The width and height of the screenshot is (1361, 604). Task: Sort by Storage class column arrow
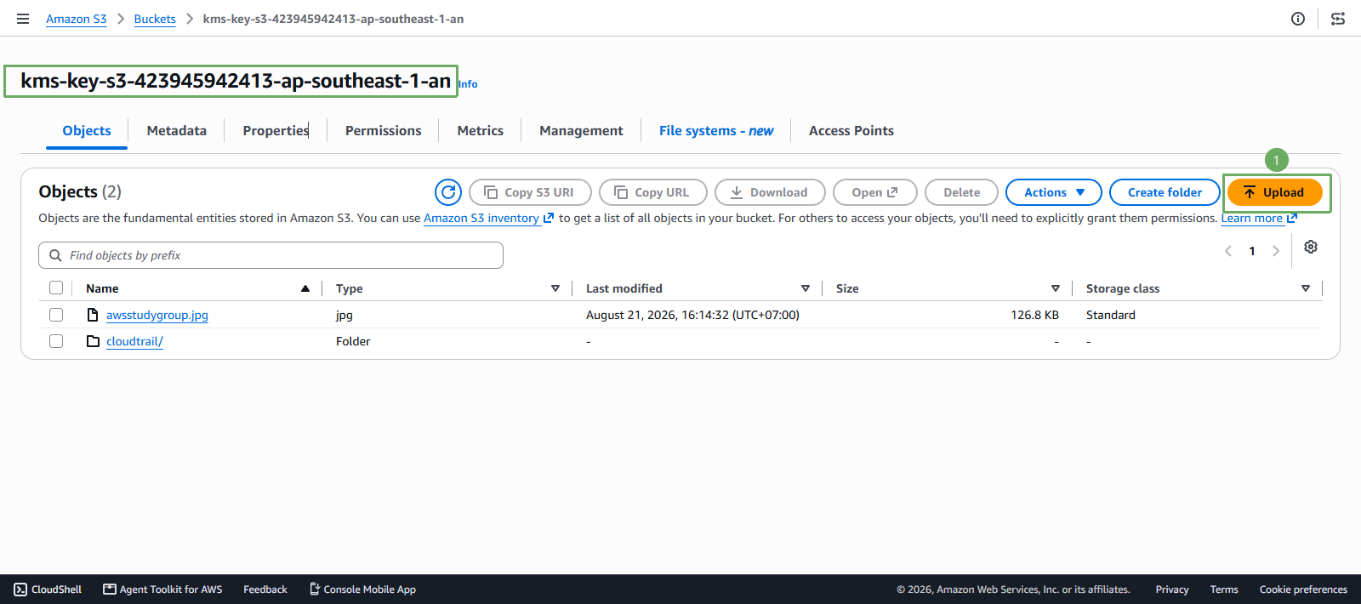pyautogui.click(x=1306, y=288)
